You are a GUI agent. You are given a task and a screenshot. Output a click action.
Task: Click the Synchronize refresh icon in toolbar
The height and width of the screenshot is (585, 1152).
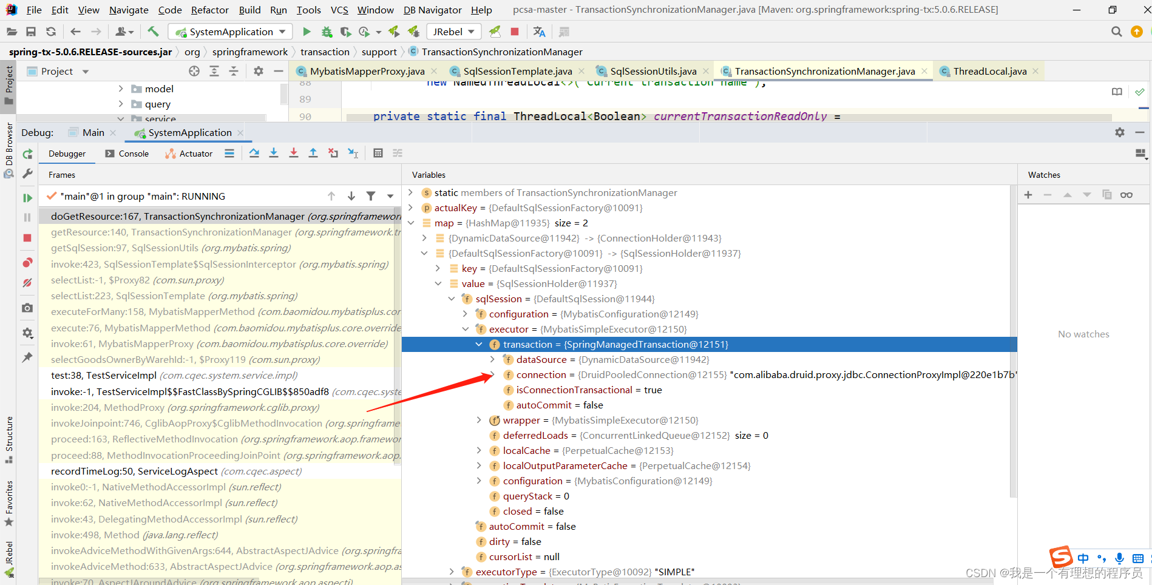(51, 32)
